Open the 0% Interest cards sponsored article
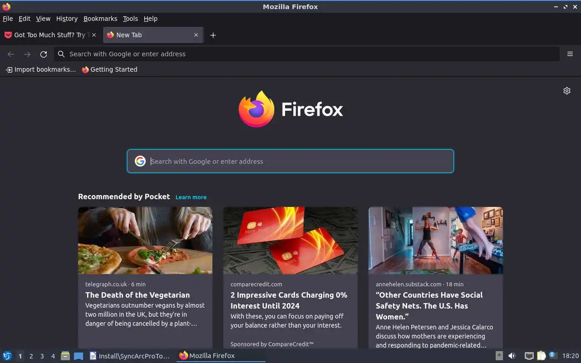581x363 pixels. click(289, 300)
